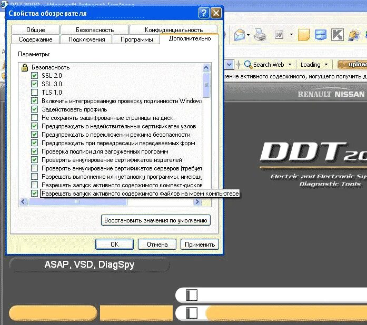Click the Безопасность group heading in list
The width and height of the screenshot is (367, 325).
[51, 67]
